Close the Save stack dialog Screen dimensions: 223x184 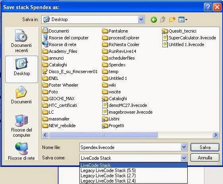coord(217,7)
